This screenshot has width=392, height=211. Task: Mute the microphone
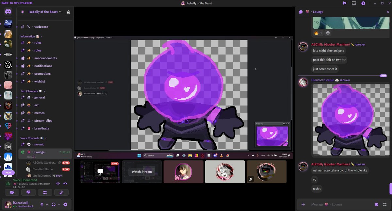(42, 204)
